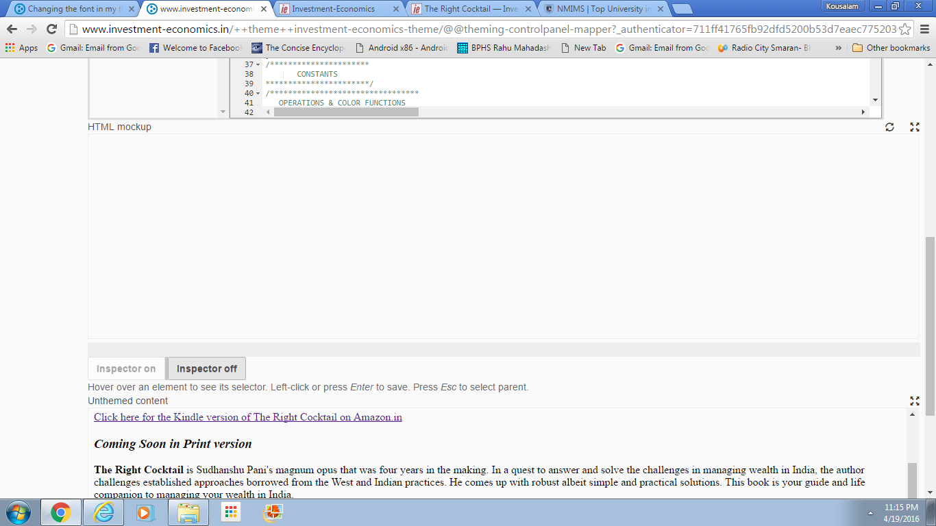This screenshot has height=526, width=936.
Task: Collapse the code fold at line 40
Action: pyautogui.click(x=258, y=93)
